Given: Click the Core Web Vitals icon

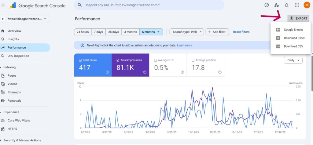Looking at the screenshot, I should tap(3, 121).
